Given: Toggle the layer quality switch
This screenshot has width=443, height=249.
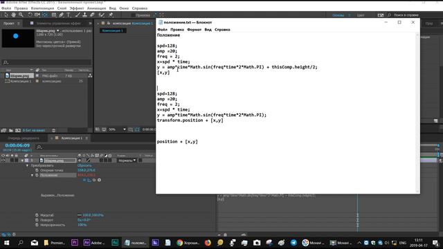Looking at the screenshot, I should coord(88,160).
